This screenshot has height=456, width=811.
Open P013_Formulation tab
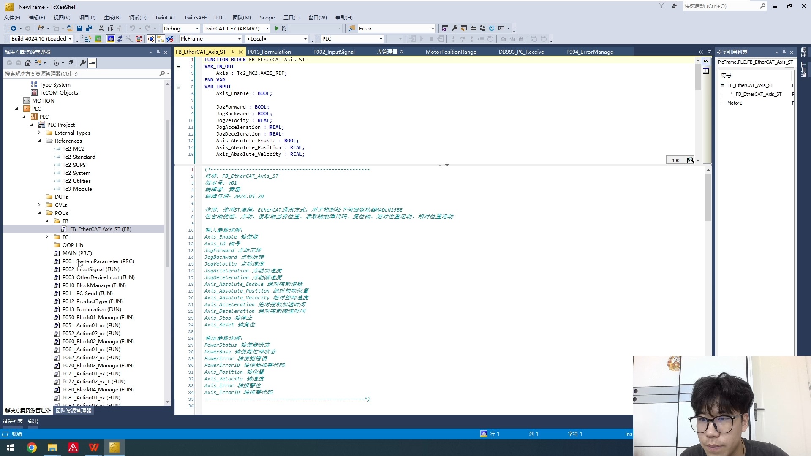click(269, 51)
